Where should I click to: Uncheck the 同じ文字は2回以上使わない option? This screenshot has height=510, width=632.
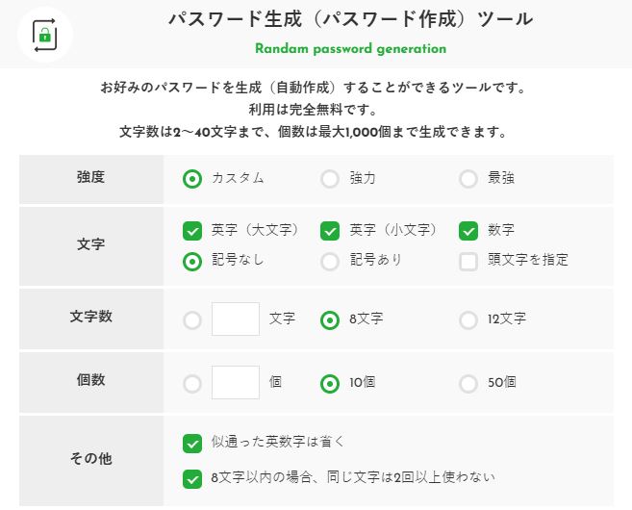coord(192,478)
